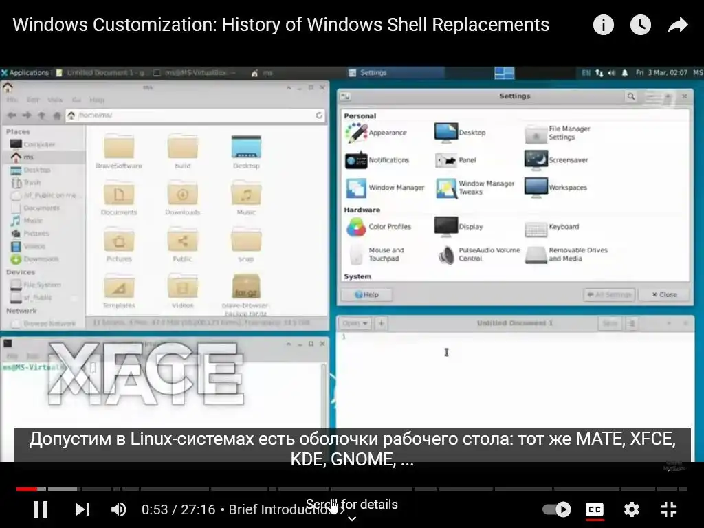704x528 pixels.
Task: Select File System under Devices
Action: 36,285
